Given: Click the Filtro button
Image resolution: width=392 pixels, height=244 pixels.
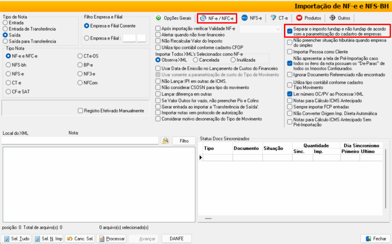Looking at the screenshot, I should [184, 141].
